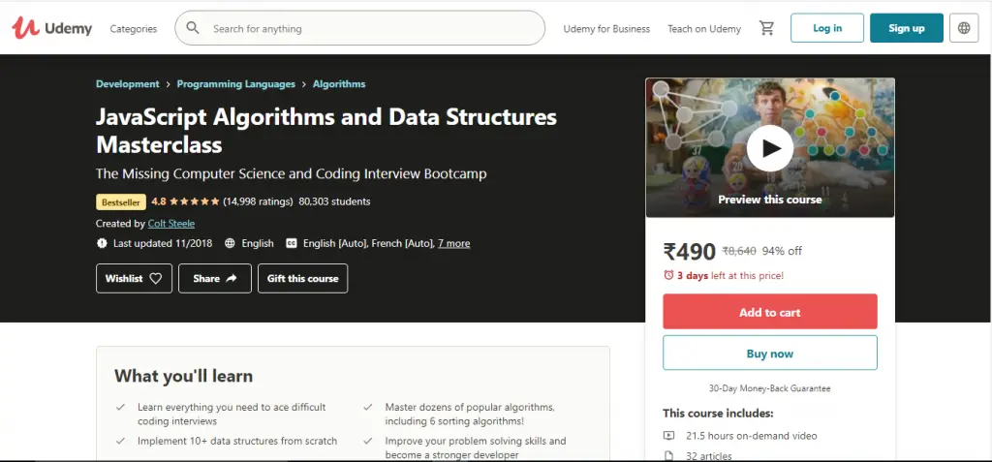Click the Development breadcrumb link
This screenshot has width=992, height=462.
[x=128, y=84]
